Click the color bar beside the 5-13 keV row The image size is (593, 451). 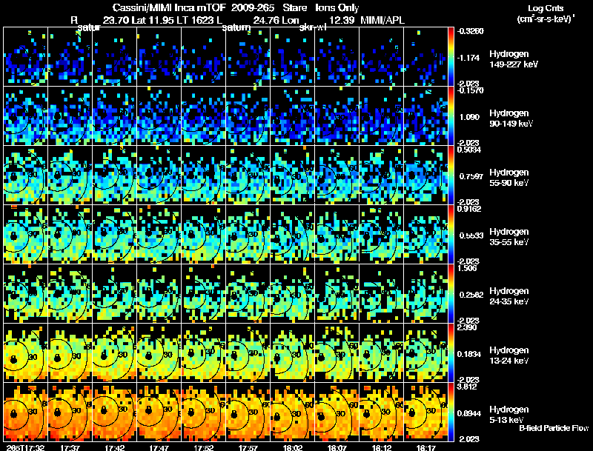point(451,412)
